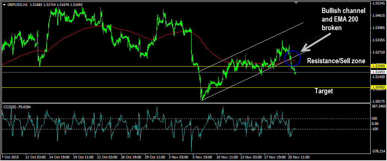The width and height of the screenshot is (387, 161).
Task: Click the 26 Oct 19:00 time label
Action: click(131, 157)
